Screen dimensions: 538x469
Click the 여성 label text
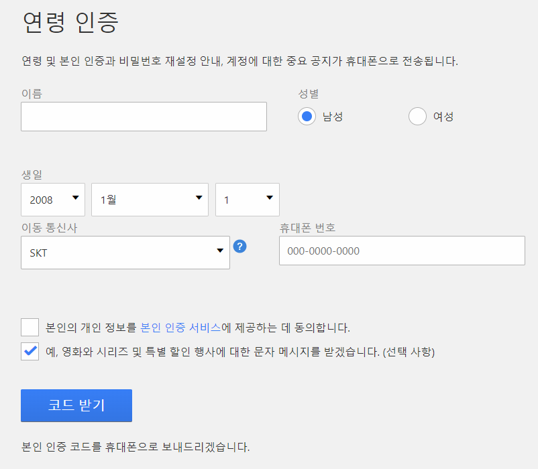[443, 117]
